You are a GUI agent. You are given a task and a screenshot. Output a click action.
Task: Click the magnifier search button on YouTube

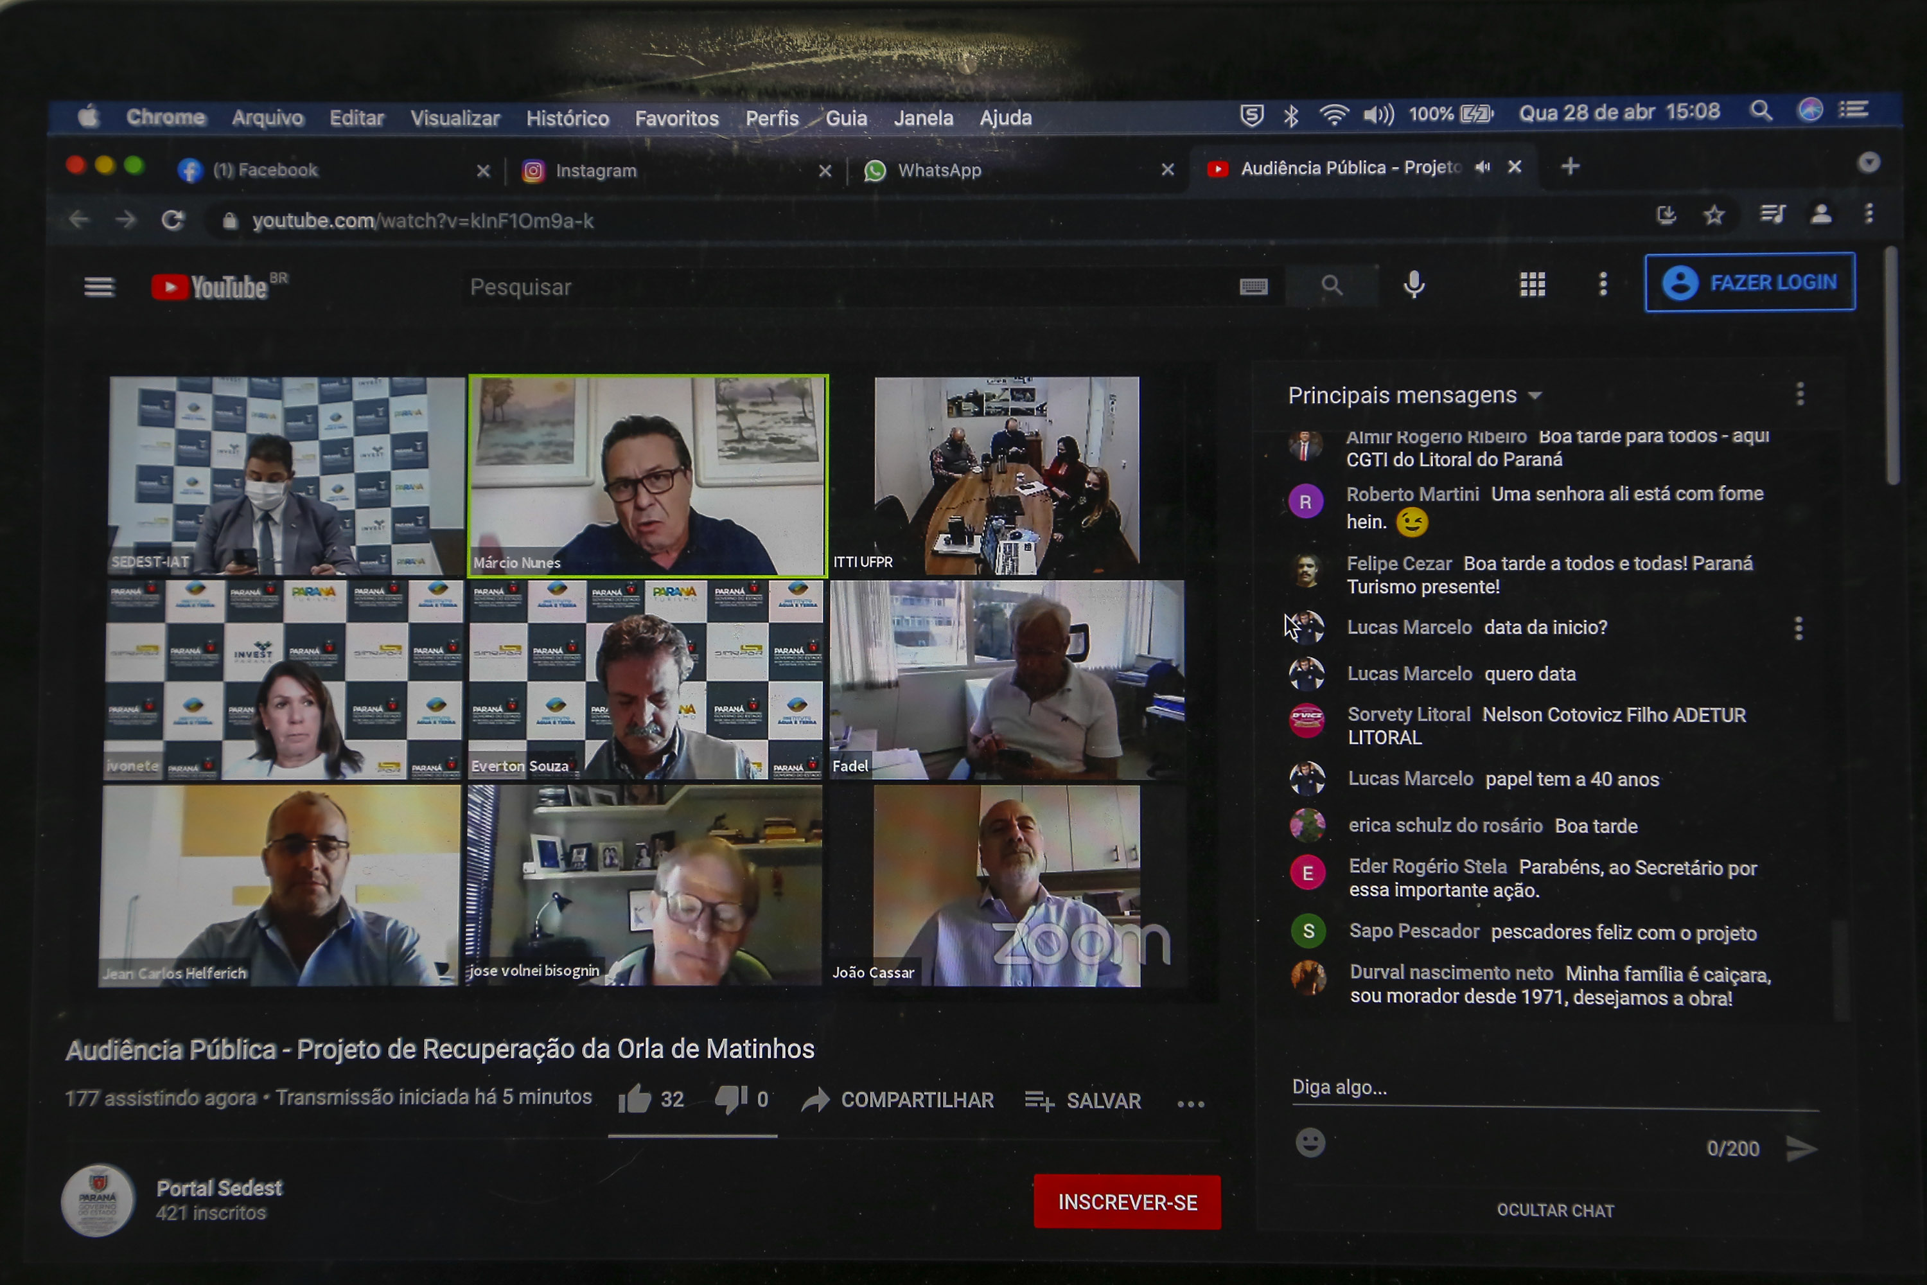point(1332,285)
